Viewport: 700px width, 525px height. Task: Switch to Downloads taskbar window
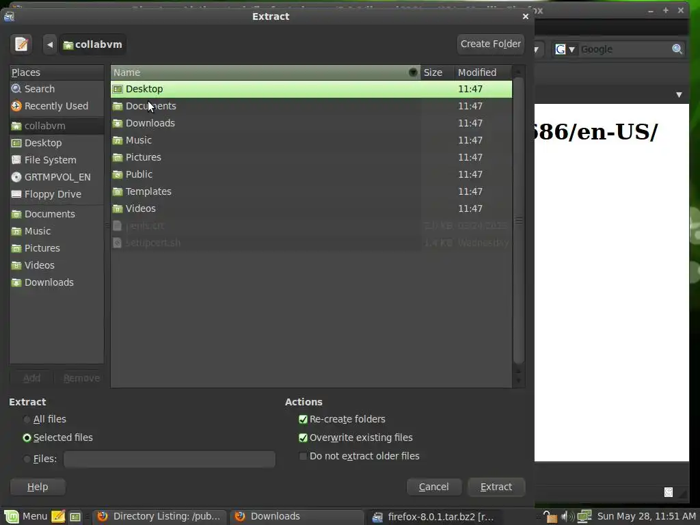point(297,517)
